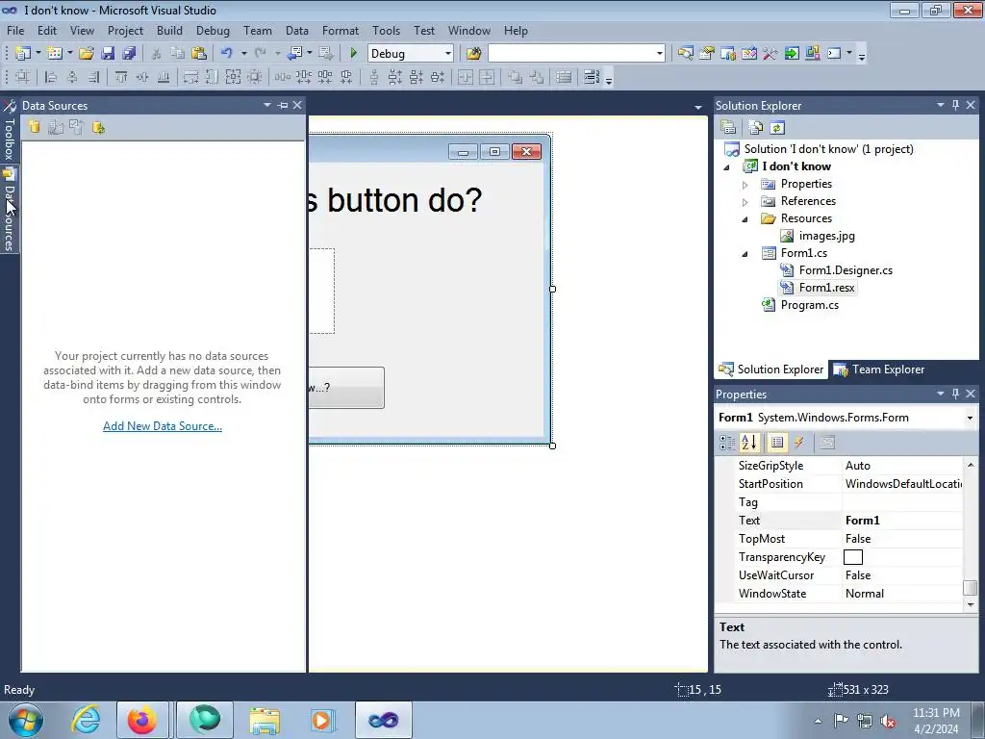Screen dimensions: 985x739
Task: Expand the Properties node in Solution Explorer
Action: 745,185
